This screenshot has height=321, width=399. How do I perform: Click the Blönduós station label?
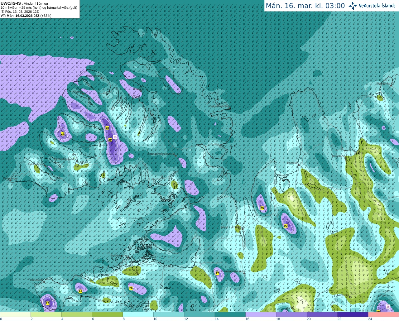pos(292,163)
